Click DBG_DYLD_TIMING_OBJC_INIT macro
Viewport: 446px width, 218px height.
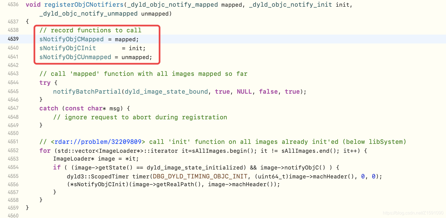pos(200,176)
